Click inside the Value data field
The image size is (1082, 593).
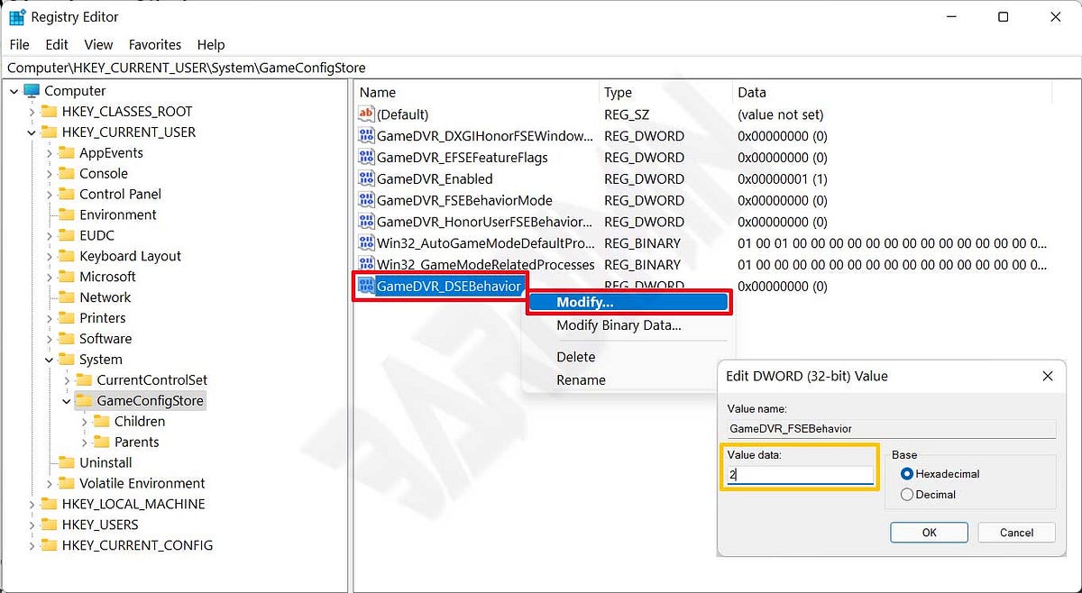[x=798, y=473]
